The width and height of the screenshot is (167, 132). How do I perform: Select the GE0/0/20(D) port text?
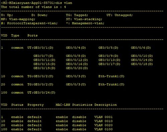click(77, 68)
